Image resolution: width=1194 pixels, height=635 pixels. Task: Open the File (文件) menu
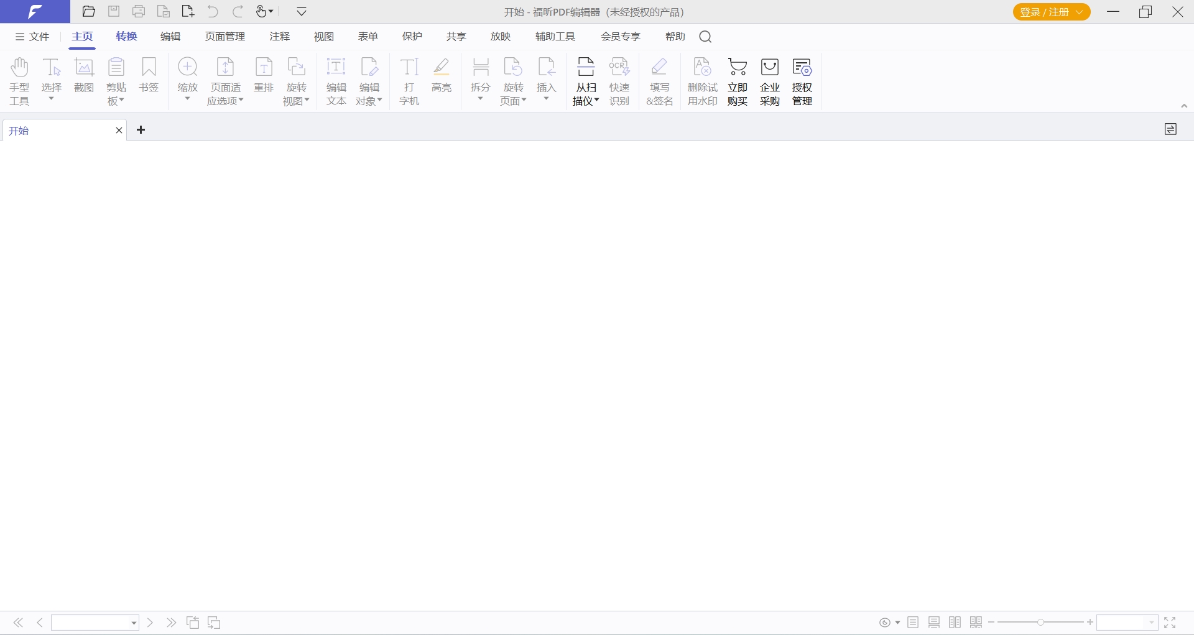32,37
